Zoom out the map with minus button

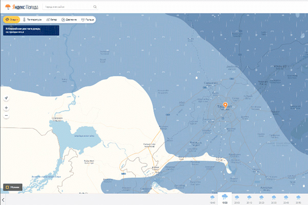tap(6, 116)
